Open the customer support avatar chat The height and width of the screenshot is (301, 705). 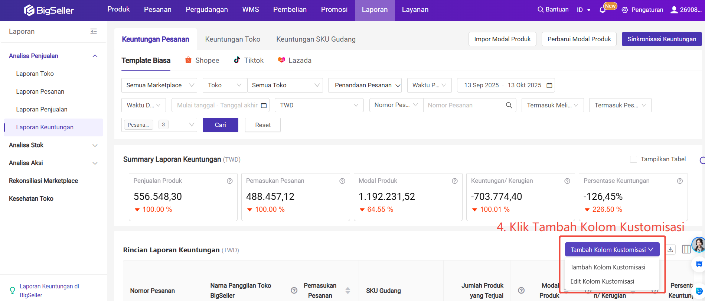pos(699,245)
